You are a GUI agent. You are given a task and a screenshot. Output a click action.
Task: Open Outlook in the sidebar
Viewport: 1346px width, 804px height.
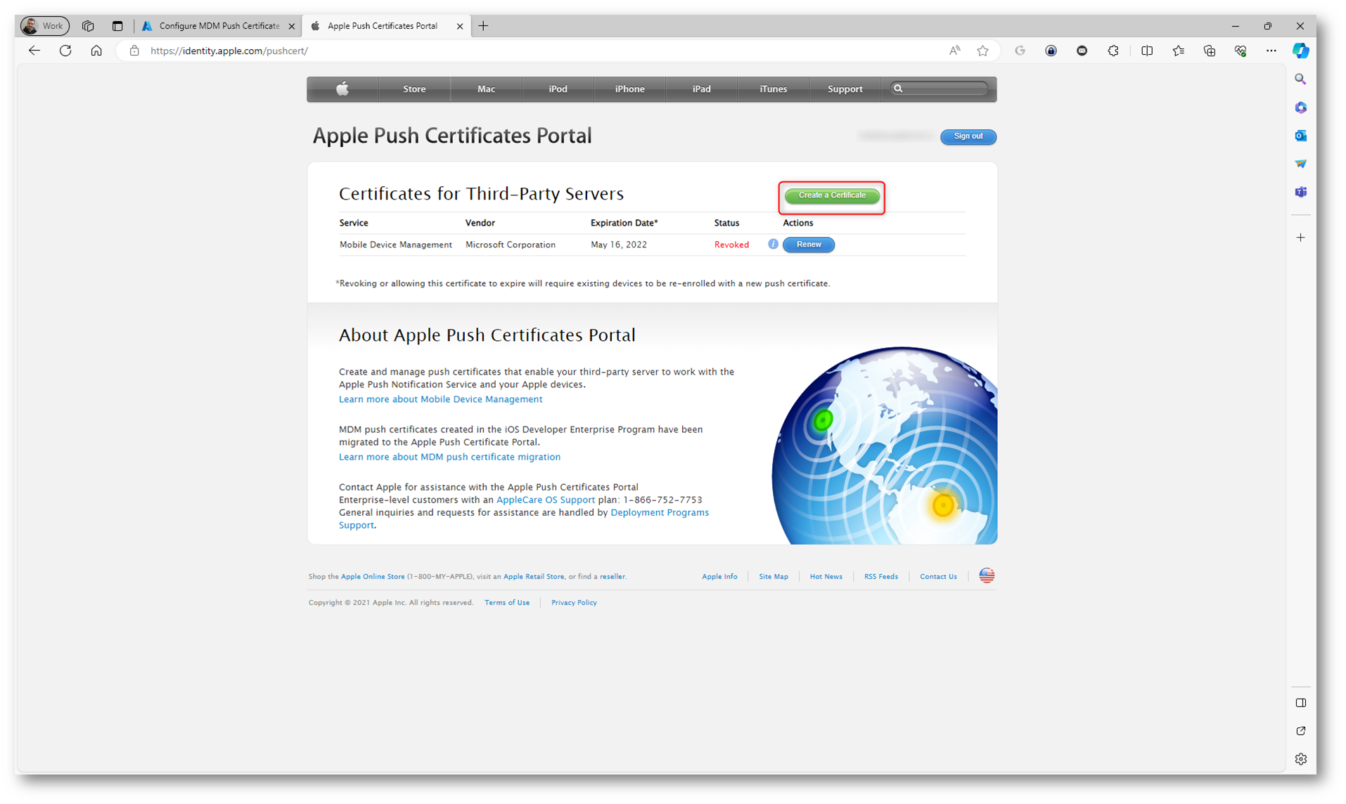[x=1300, y=136]
